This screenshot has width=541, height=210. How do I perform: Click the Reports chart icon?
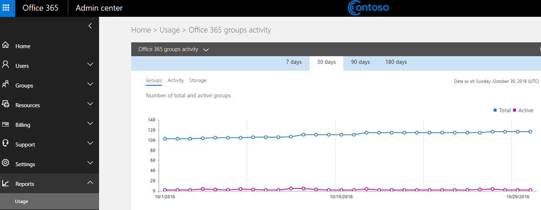[x=5, y=183]
